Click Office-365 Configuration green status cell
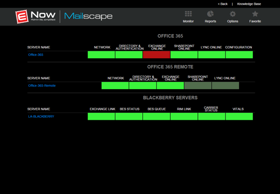Image resolution: width=280 pixels, height=194 pixels. click(x=239, y=55)
